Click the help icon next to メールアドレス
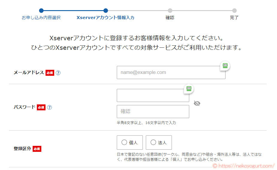This screenshot has width=277, height=170. [58, 73]
